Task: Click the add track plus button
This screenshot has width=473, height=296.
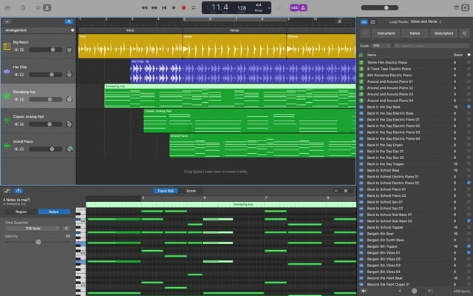Action: click(7, 22)
